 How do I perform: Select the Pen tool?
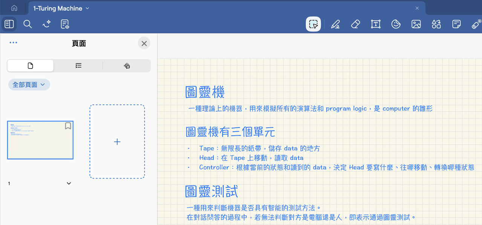(335, 24)
